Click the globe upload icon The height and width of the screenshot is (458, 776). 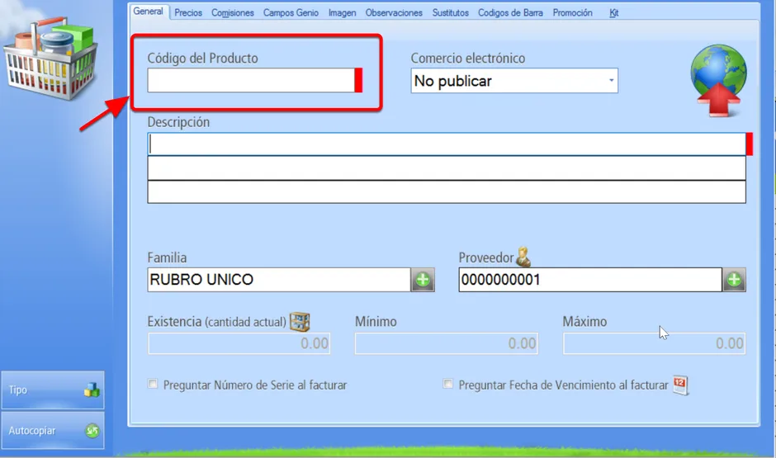click(x=718, y=81)
